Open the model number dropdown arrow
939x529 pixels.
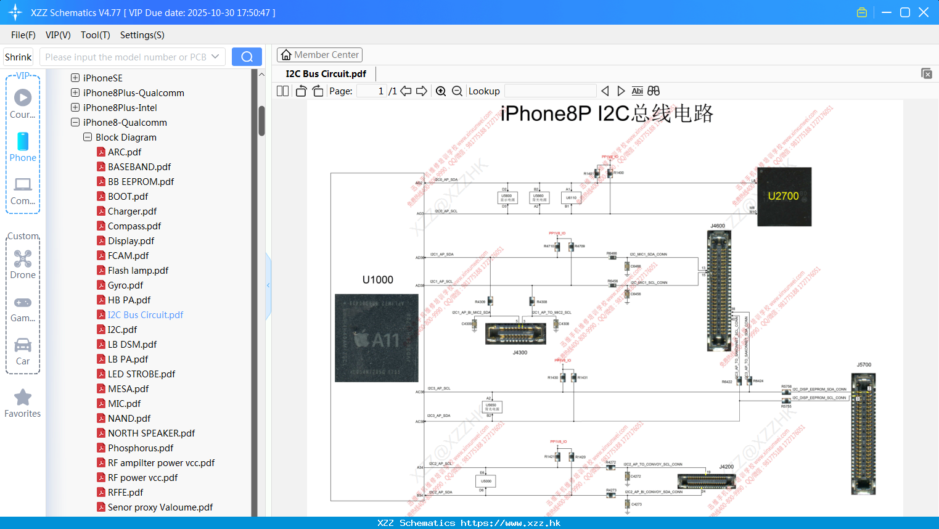(215, 57)
